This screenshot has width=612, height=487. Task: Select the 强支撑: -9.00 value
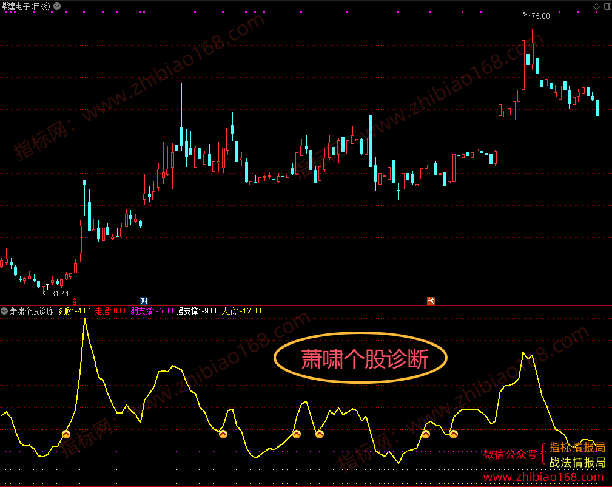pos(198,311)
